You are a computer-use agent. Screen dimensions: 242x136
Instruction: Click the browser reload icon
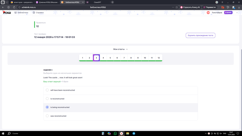(14, 7)
